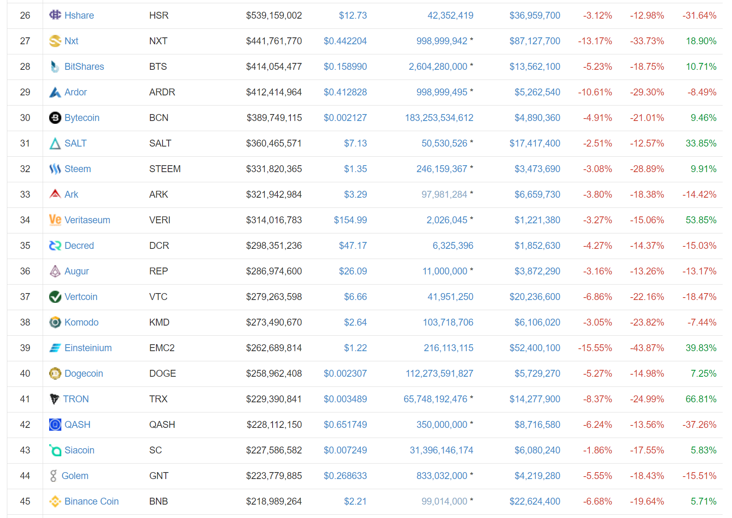
Task: Select TRON 7-day change 66.81%
Action: click(x=701, y=399)
